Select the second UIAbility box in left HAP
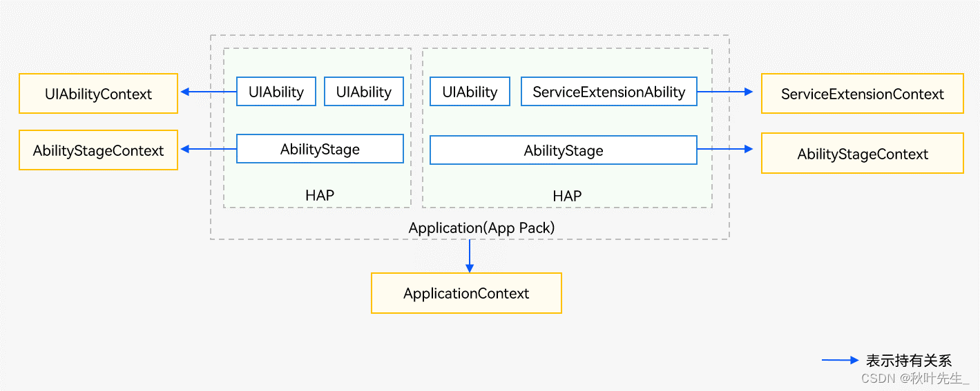This screenshot has height=391, width=980. tap(364, 92)
